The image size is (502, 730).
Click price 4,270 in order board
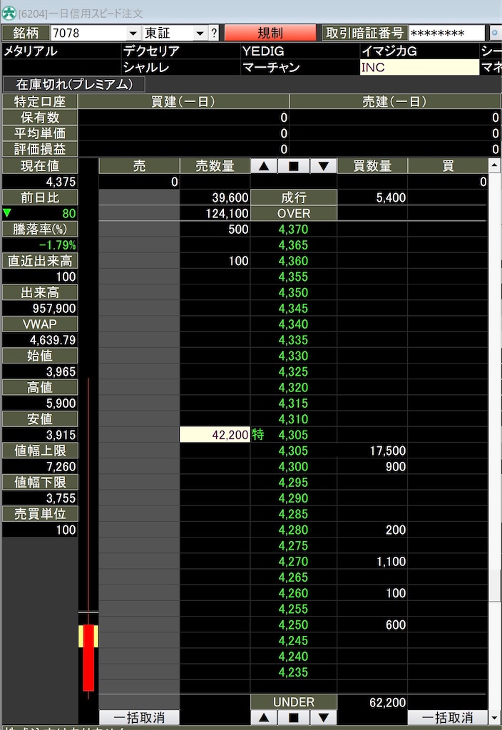pos(293,562)
